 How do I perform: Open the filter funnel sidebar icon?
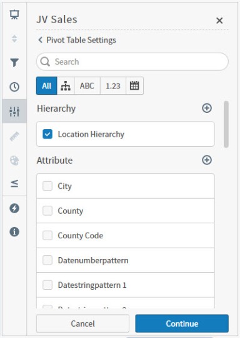[14, 63]
